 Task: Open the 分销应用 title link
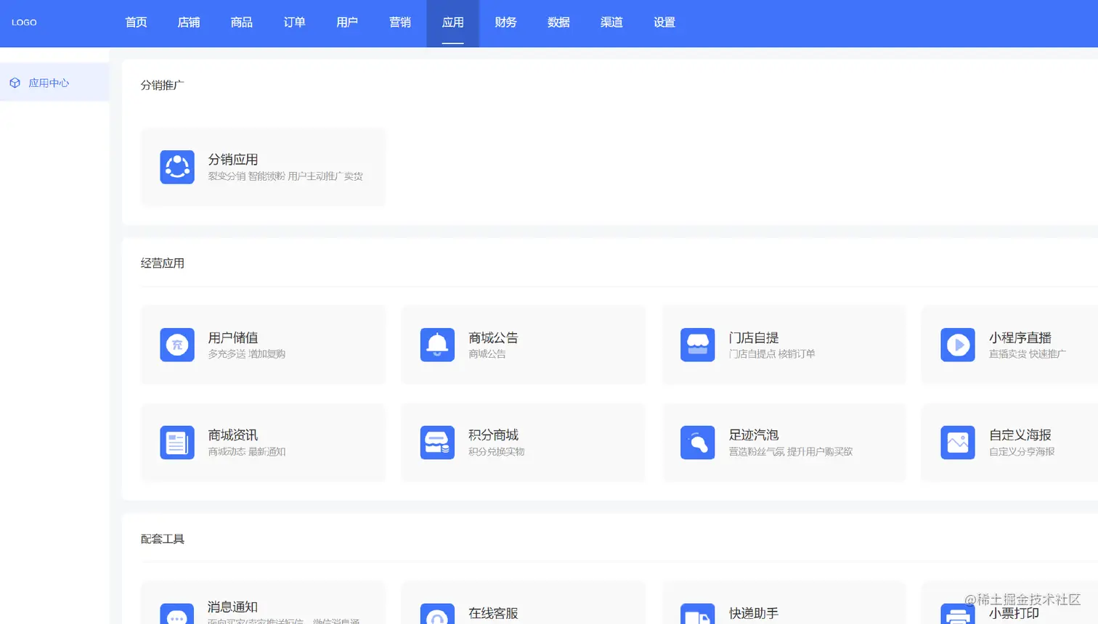click(x=233, y=160)
